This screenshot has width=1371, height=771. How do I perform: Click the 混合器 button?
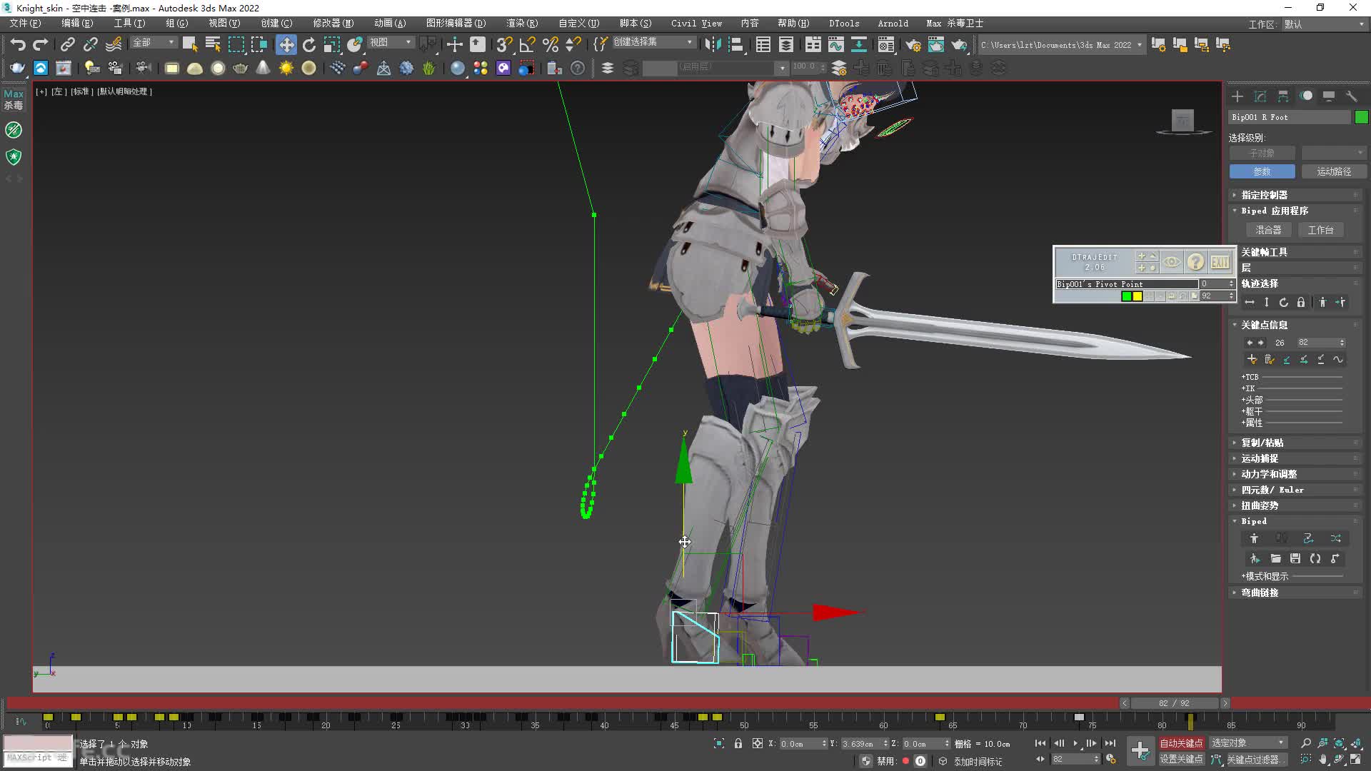1268,230
